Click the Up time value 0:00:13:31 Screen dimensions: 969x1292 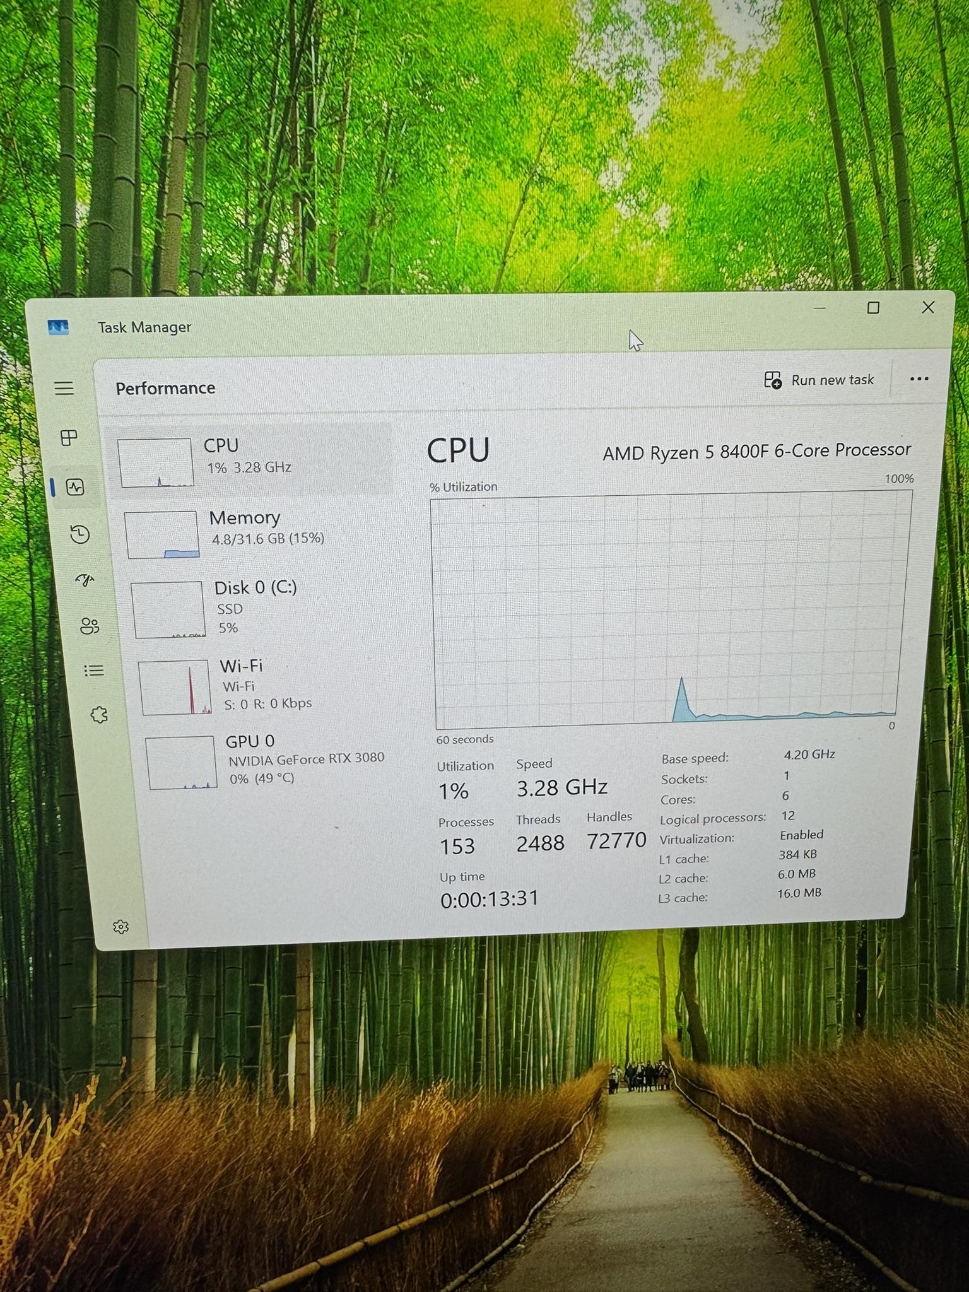pyautogui.click(x=490, y=899)
